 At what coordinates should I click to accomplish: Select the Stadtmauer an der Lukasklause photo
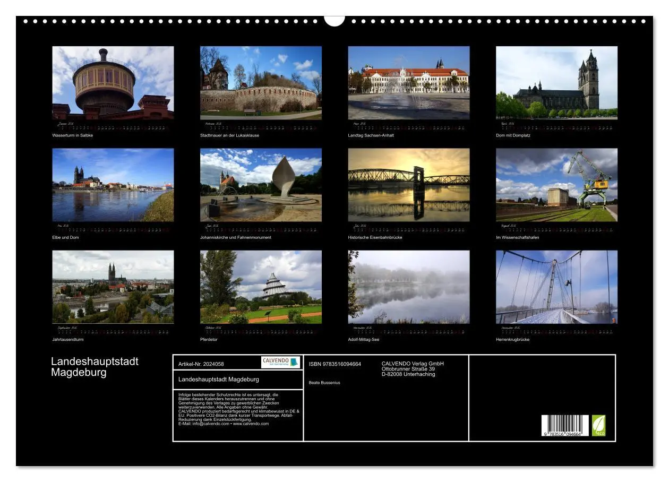(261, 83)
